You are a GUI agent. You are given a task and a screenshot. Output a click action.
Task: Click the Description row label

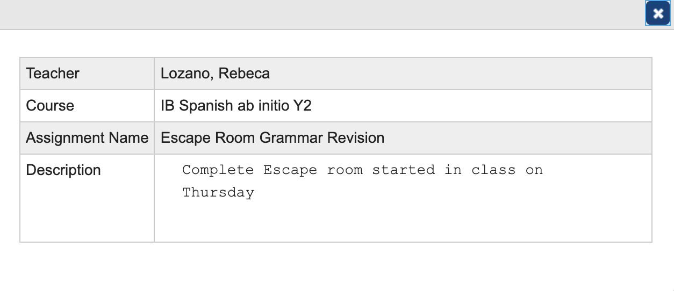tap(63, 170)
